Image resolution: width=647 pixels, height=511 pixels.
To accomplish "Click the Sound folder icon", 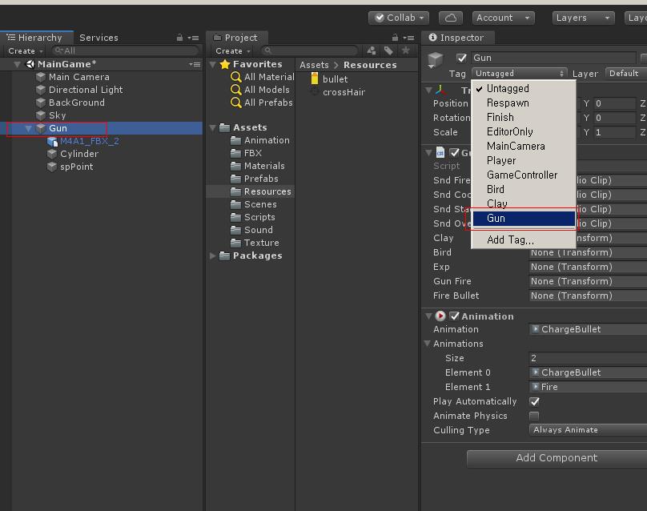I will [235, 230].
